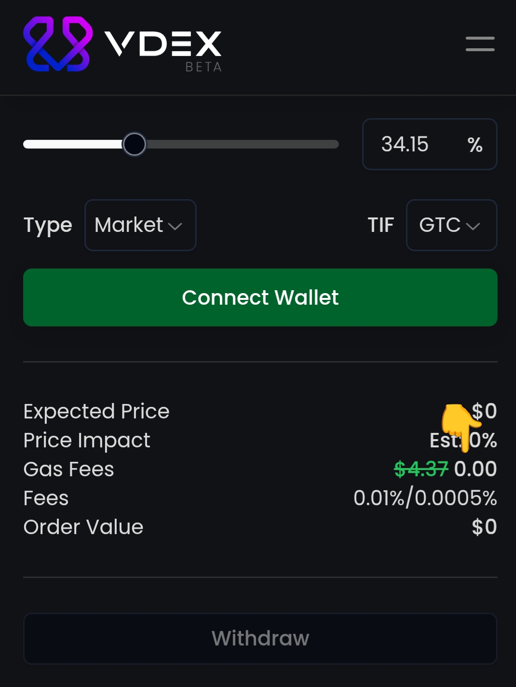Click the VDEX wordmark text
Image resolution: width=516 pixels, height=687 pixels.
click(x=163, y=44)
